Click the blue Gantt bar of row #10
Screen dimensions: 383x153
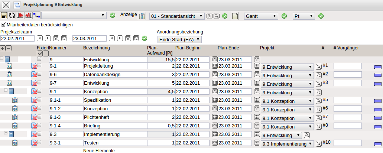coord(378,143)
